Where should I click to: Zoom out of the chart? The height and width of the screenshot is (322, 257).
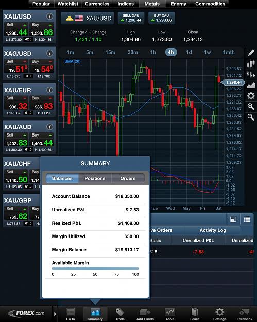click(x=251, y=117)
